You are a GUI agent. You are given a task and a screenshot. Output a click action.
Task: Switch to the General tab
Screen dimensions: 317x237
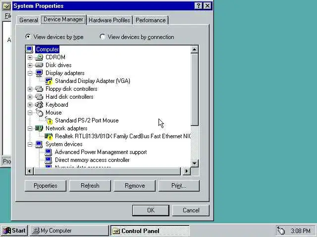point(29,20)
